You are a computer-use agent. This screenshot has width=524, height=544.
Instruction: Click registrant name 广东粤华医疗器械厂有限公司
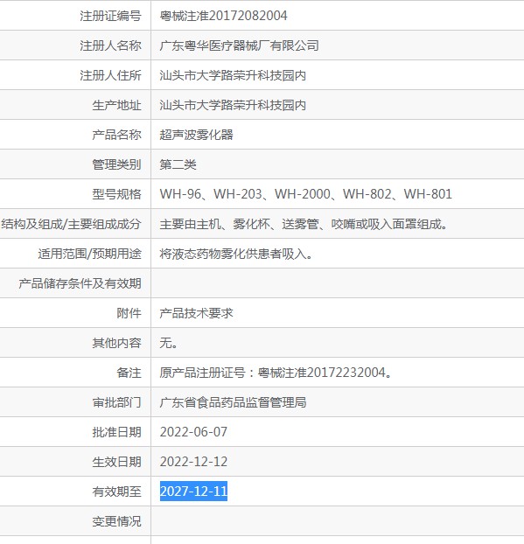239,45
